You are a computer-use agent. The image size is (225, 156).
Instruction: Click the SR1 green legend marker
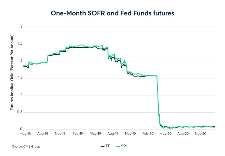pos(117,146)
